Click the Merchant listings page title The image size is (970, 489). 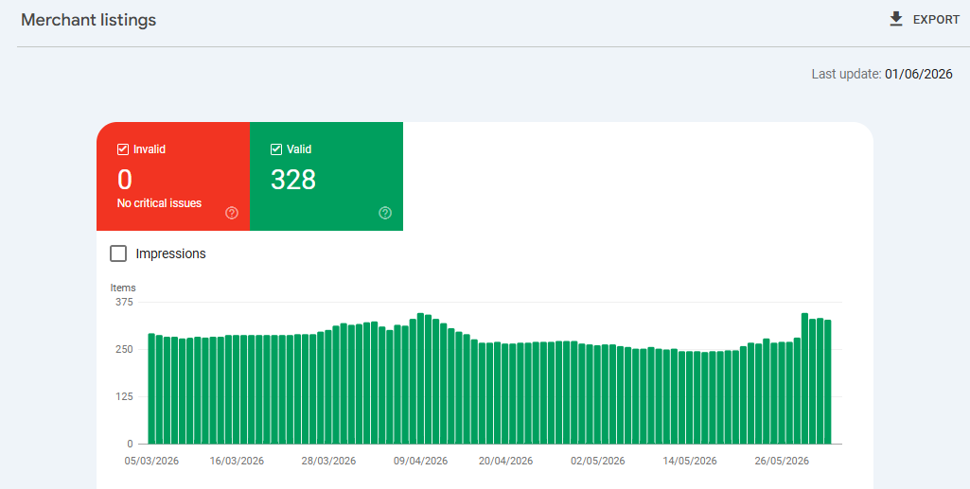88,20
